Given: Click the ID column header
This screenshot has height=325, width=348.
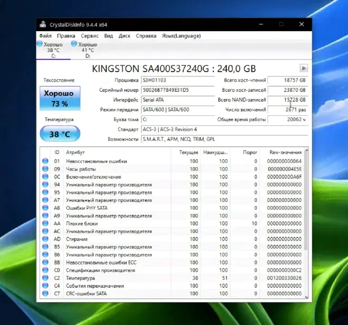Looking at the screenshot, I should click(57, 152).
